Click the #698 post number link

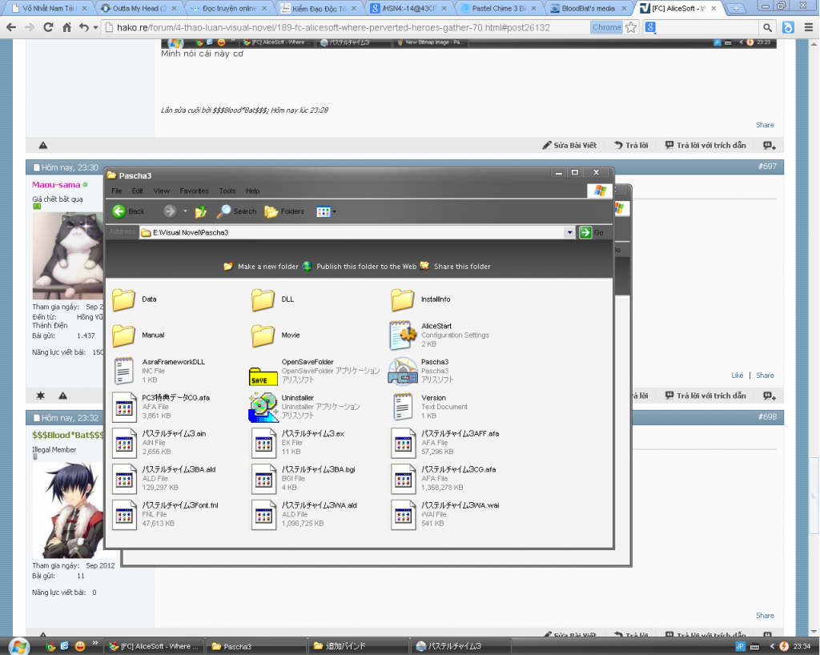(767, 416)
